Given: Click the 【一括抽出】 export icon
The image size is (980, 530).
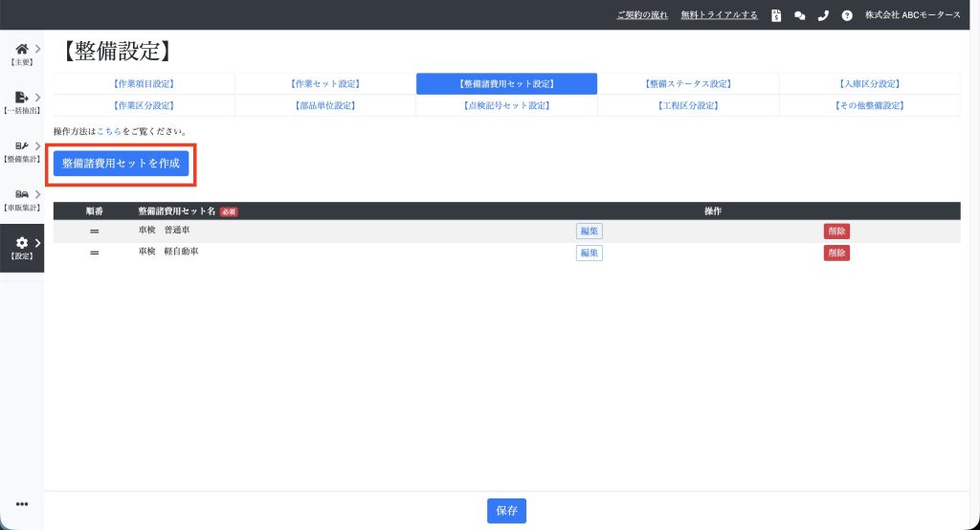Looking at the screenshot, I should pos(21,99).
